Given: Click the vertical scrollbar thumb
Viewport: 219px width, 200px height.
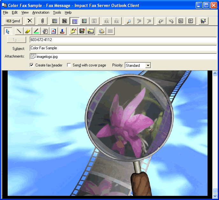Looking at the screenshot, I should [x=215, y=190].
